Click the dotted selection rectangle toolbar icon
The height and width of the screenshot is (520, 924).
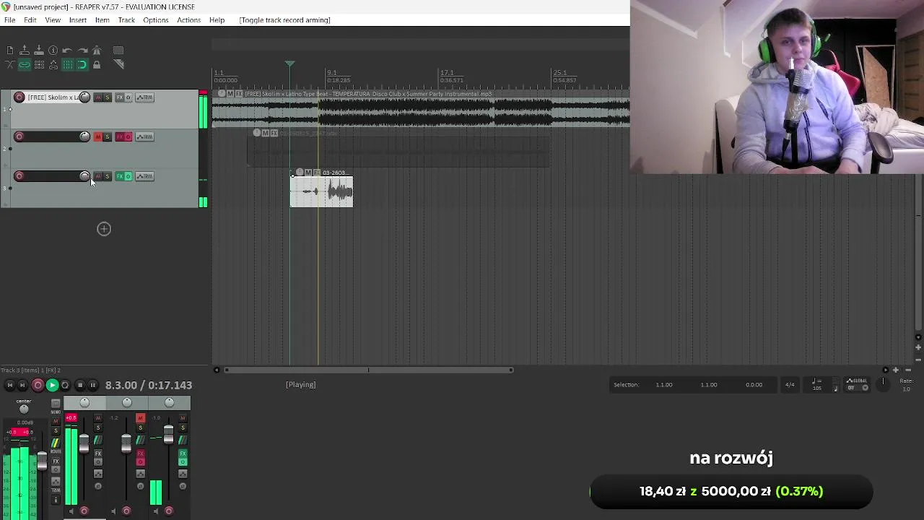(x=118, y=50)
